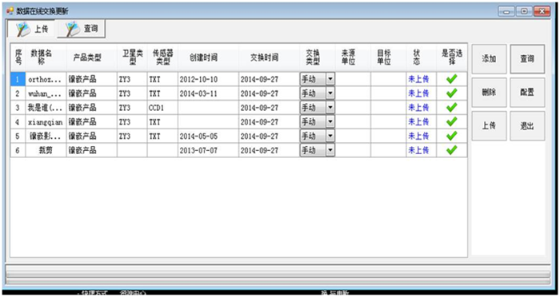Click 镶嵌产品 product type in row 6

(x=92, y=150)
